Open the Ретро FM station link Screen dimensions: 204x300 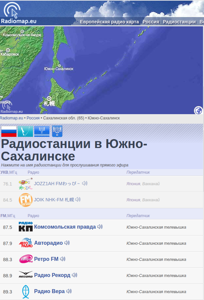[46, 259]
